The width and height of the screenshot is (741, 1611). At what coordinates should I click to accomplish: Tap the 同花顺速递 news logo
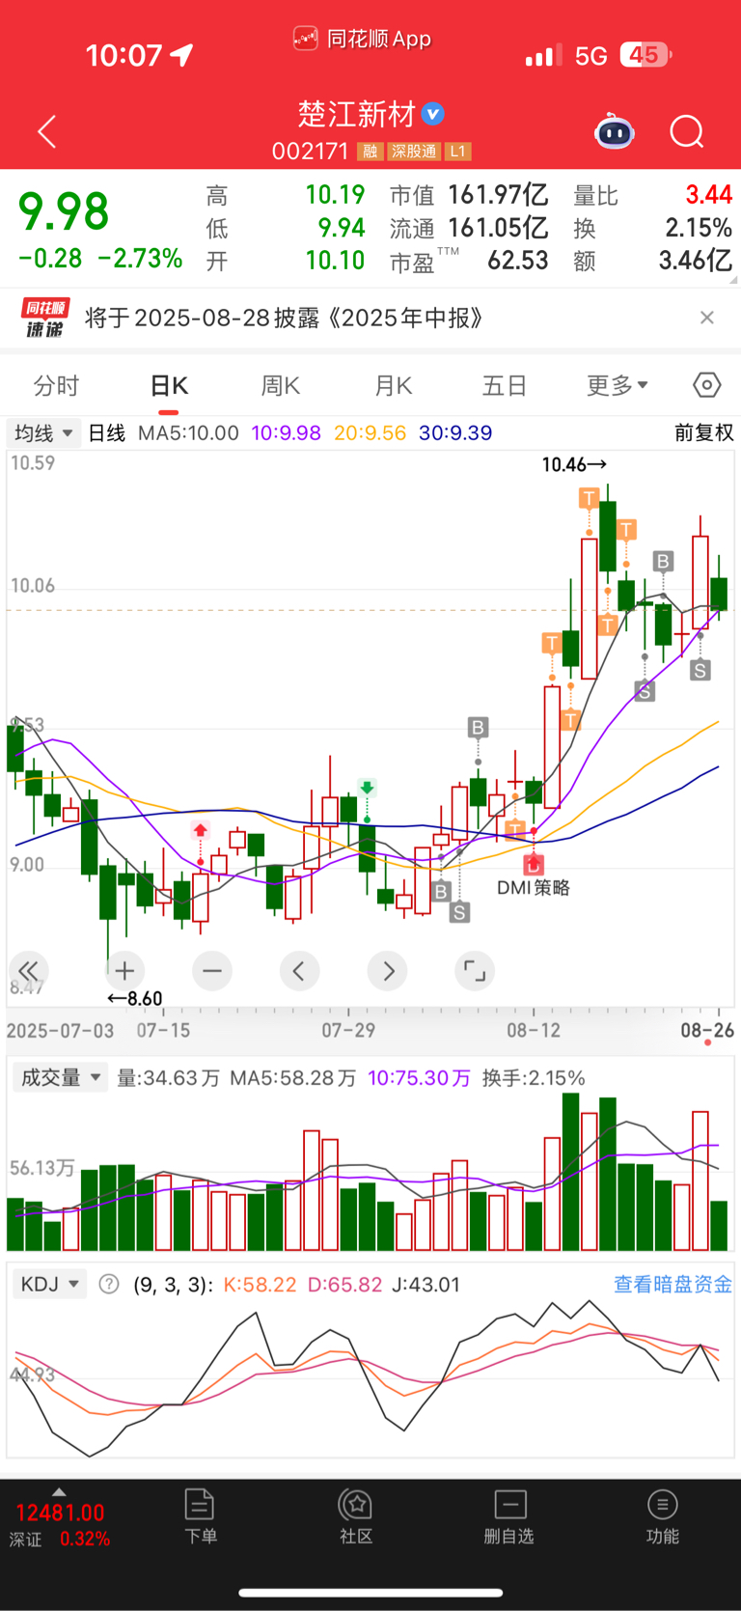pyautogui.click(x=44, y=318)
